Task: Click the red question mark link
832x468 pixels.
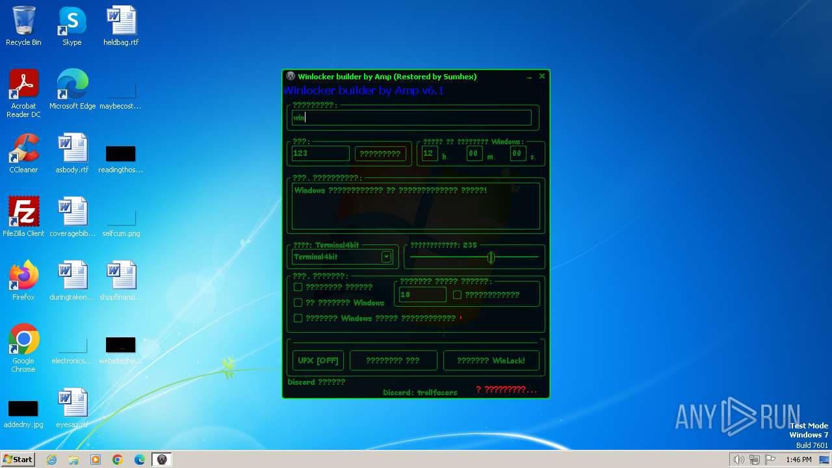Action: [x=506, y=389]
